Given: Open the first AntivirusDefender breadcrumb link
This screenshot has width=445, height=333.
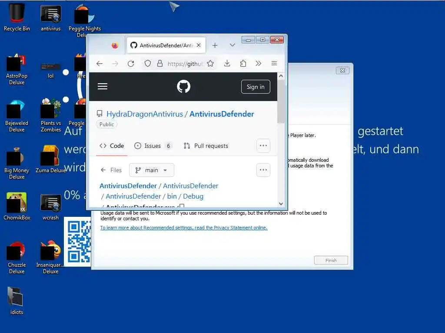Looking at the screenshot, I should (128, 186).
